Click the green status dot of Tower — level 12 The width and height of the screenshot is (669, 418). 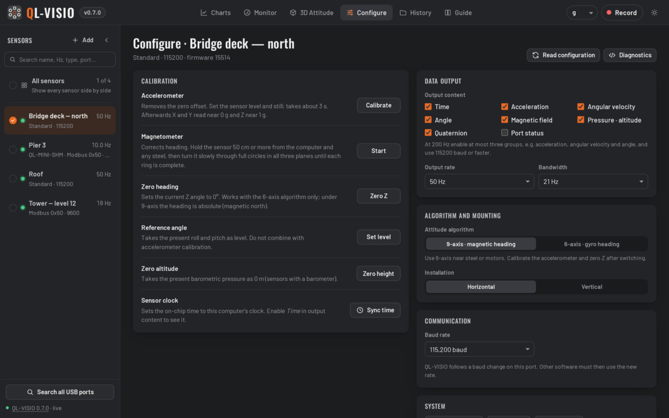tap(23, 208)
